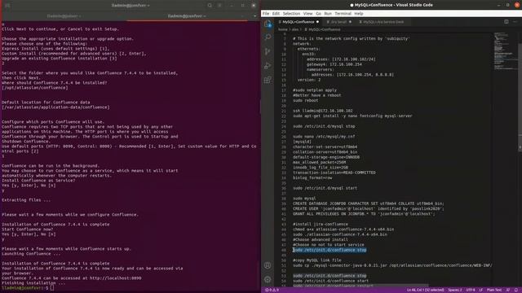Open the Manage gear in activity bar
Image resolution: width=522 pixels, height=293 pixels.
point(268,280)
